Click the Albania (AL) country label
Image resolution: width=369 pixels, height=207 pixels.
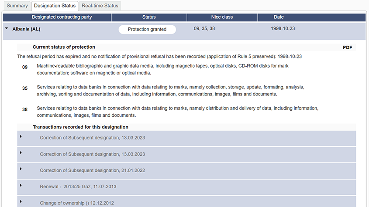(26, 29)
